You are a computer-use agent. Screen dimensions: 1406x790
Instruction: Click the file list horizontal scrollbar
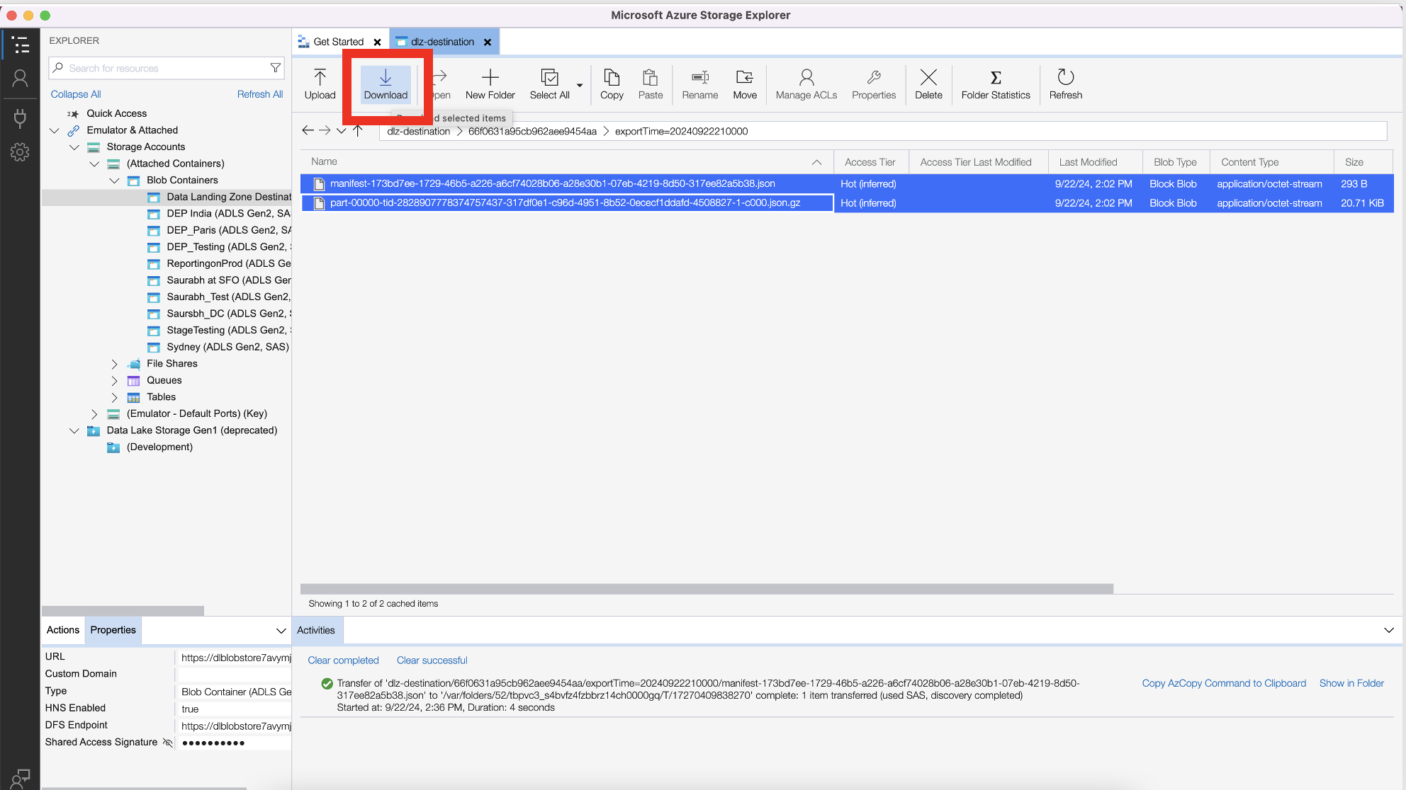point(706,589)
